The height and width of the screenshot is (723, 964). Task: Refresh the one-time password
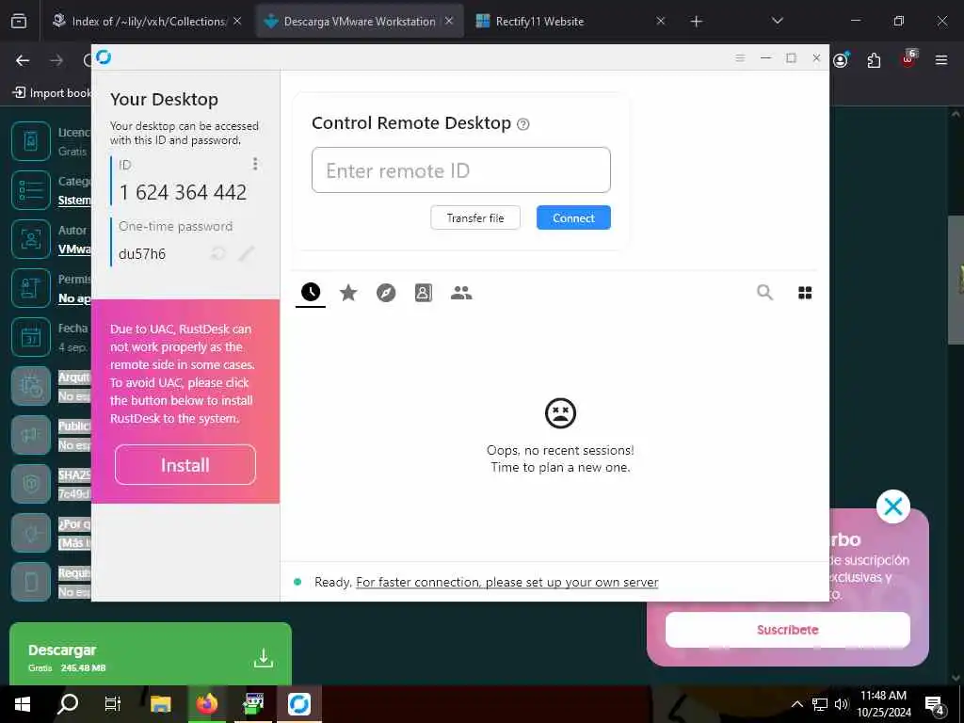[217, 253]
